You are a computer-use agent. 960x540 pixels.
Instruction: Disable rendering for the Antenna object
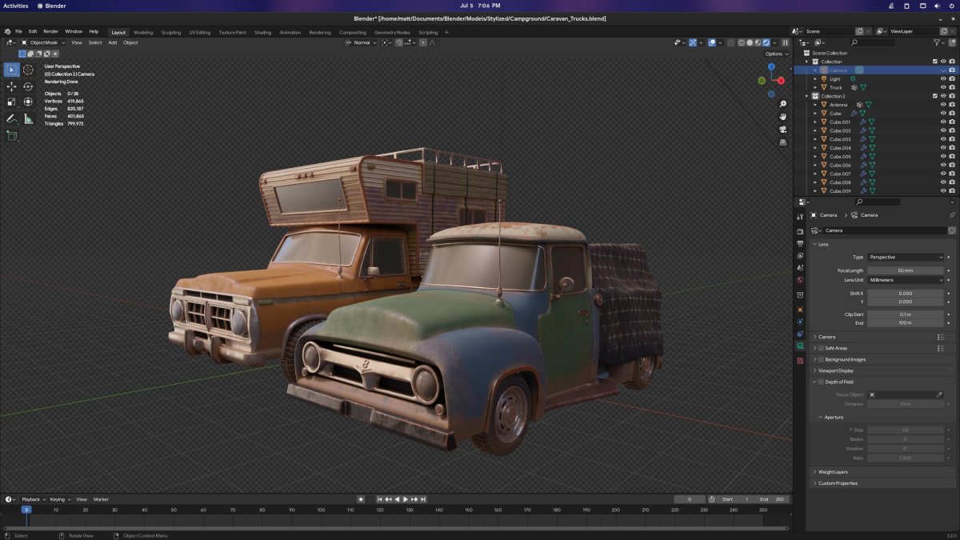click(x=951, y=105)
